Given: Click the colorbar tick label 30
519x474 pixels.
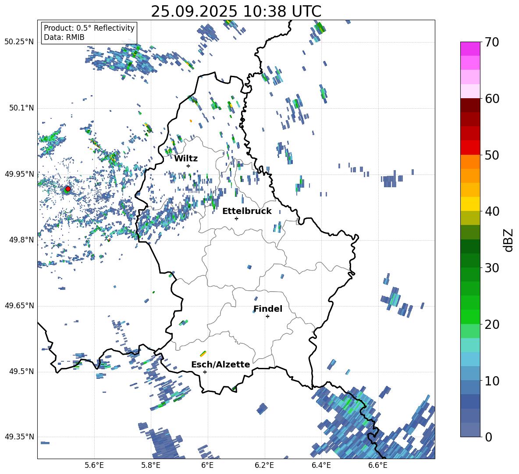Looking at the screenshot, I should pos(492,268).
